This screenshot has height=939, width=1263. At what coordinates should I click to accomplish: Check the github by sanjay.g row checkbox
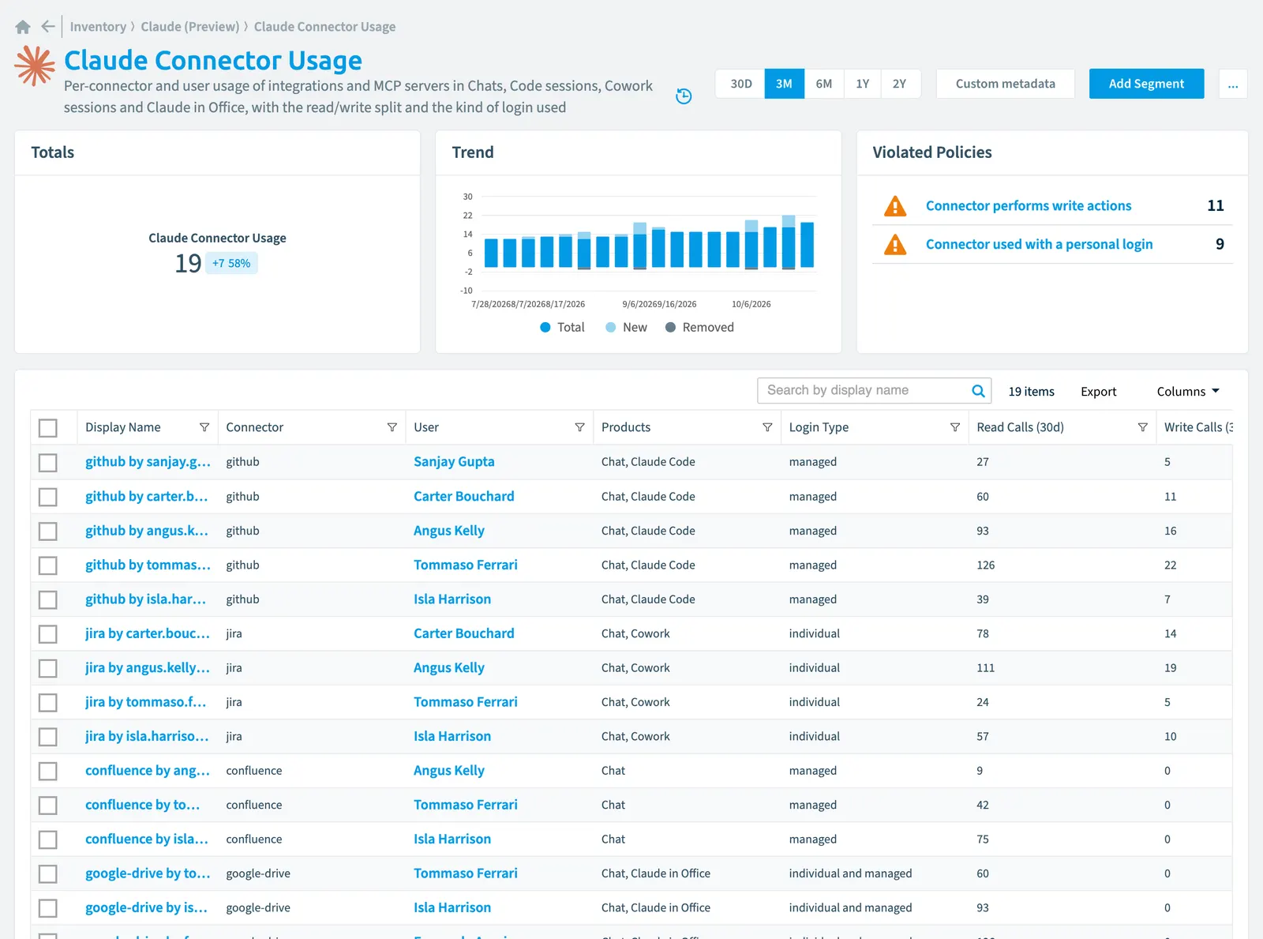(48, 462)
